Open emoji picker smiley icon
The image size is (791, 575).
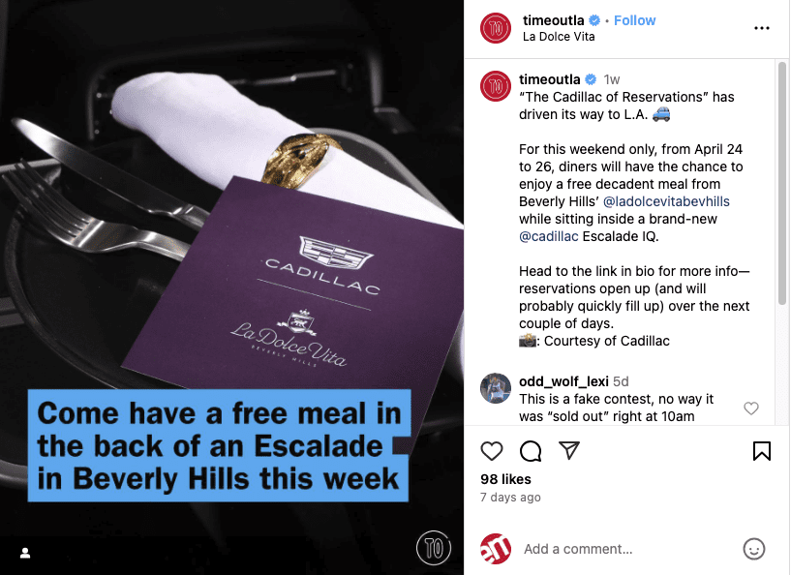click(753, 549)
